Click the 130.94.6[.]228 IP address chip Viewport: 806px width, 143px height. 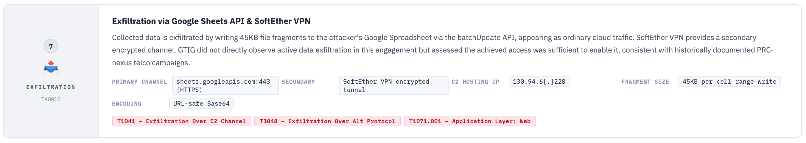(539, 82)
